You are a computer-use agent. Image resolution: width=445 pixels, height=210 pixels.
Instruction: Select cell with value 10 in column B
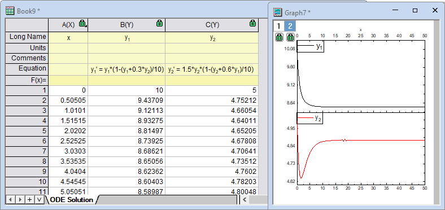click(x=126, y=90)
